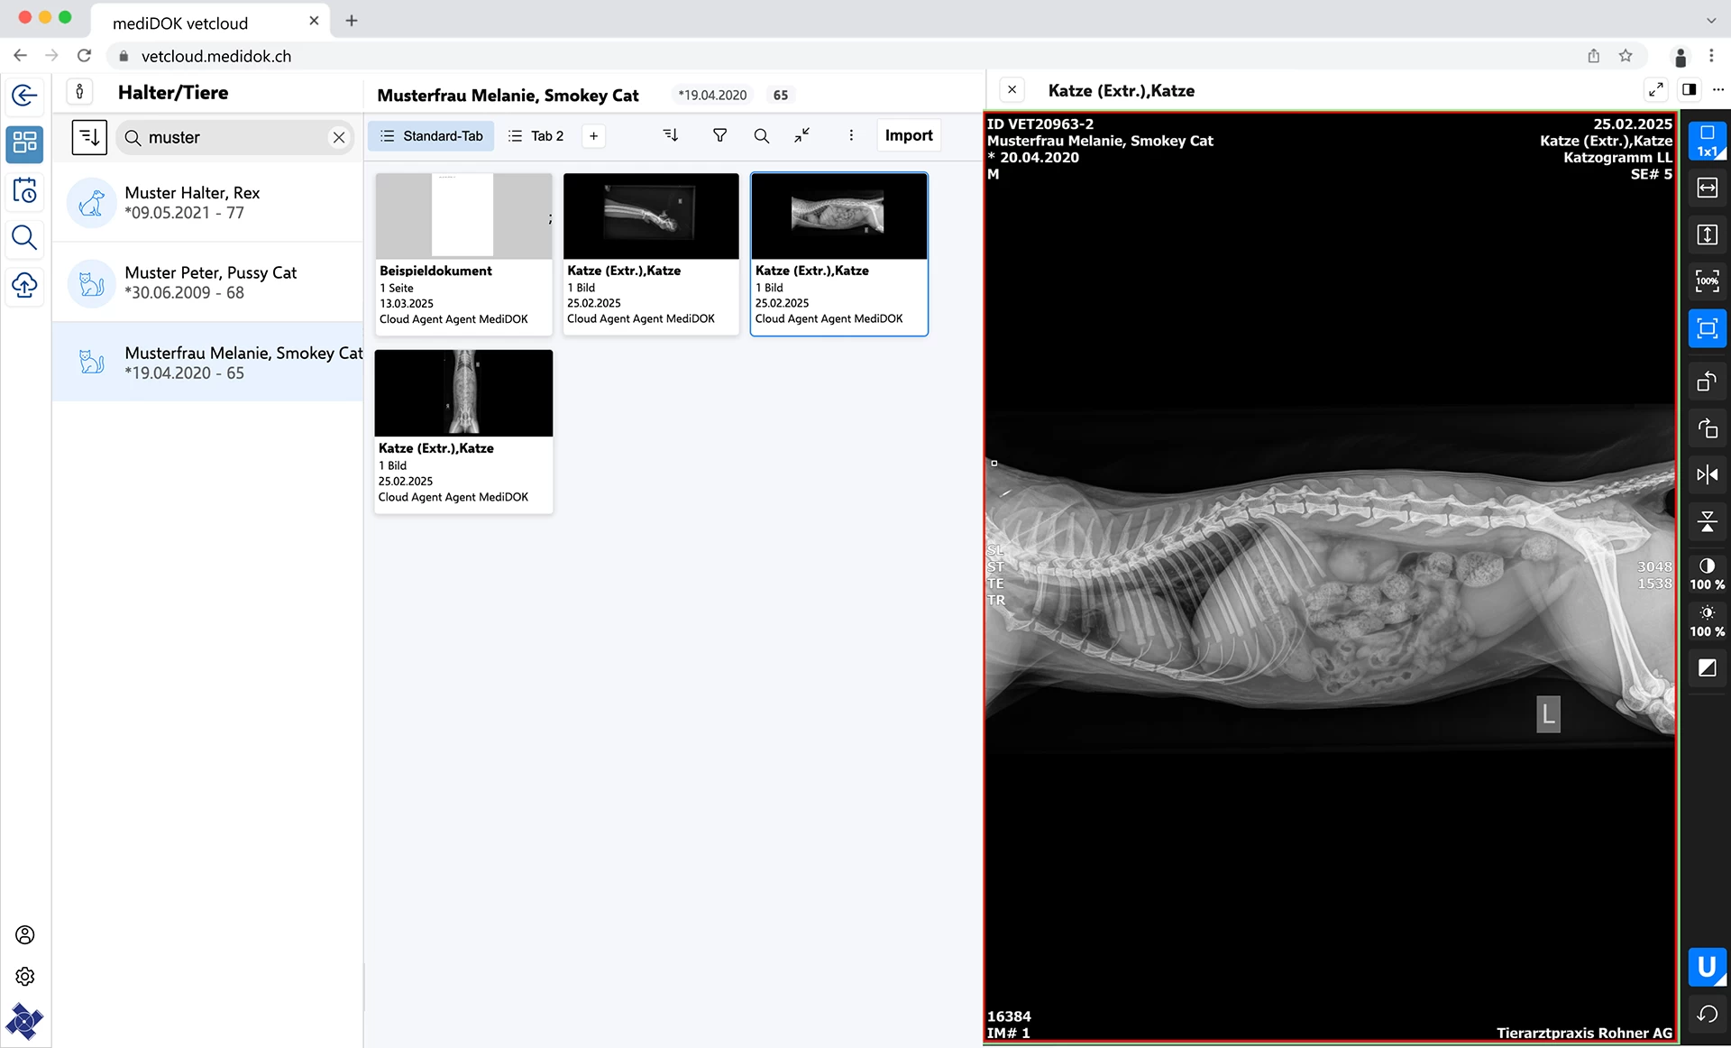
Task: Open the three-dot more options menu
Action: point(850,135)
